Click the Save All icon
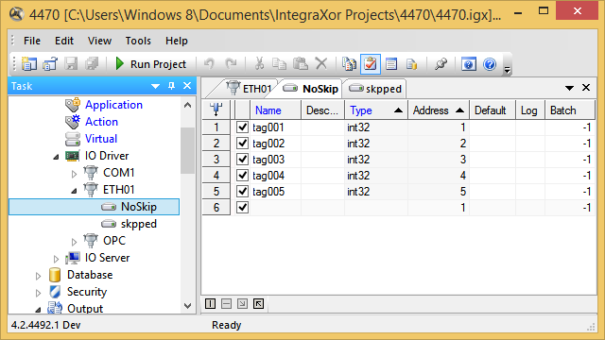 [92, 63]
